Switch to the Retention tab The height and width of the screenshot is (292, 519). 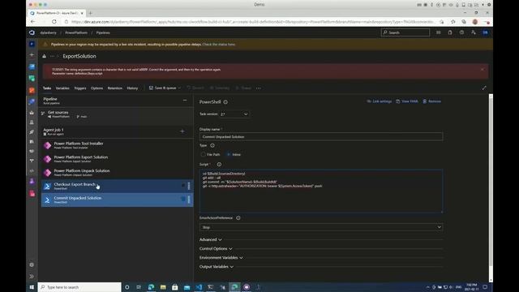click(x=115, y=88)
